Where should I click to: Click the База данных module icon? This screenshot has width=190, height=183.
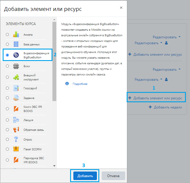click(16, 44)
